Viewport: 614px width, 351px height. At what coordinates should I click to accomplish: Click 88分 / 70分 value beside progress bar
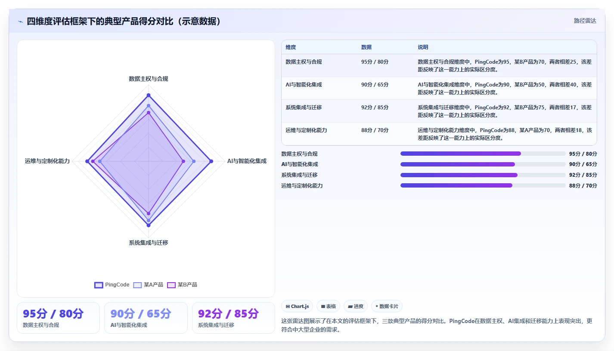[x=583, y=186]
